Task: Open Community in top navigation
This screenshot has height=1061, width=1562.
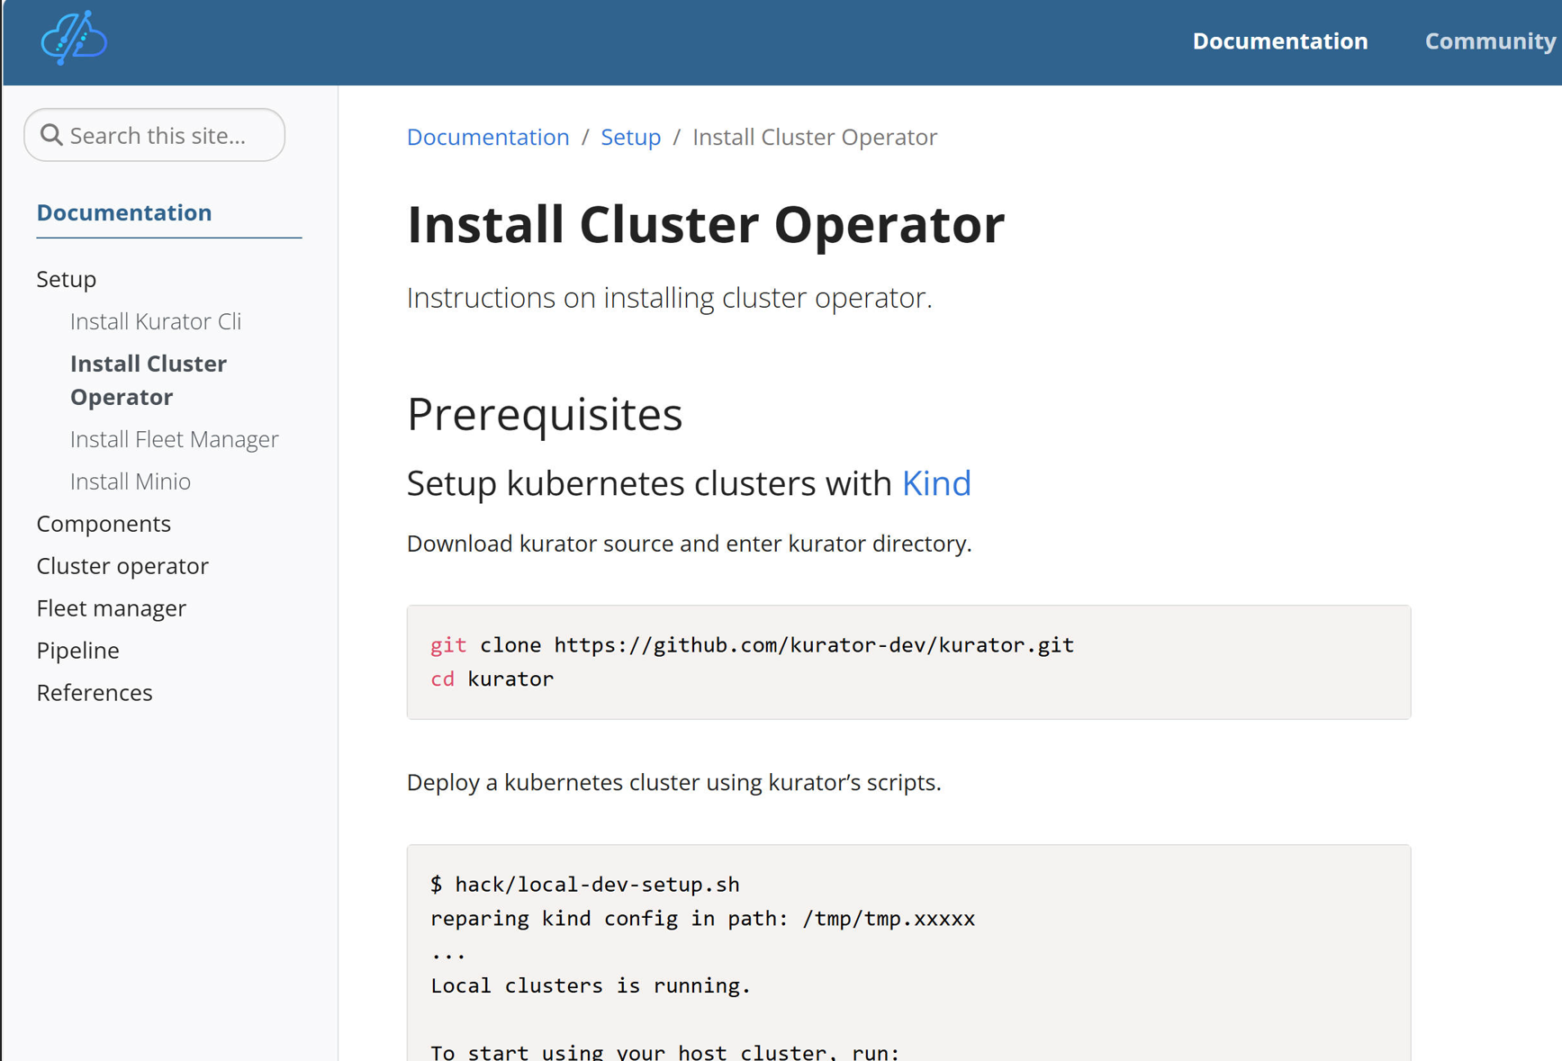Action: [1490, 41]
